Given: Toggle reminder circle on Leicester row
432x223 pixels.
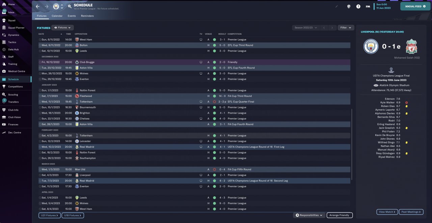Looking at the screenshot, I should point(40,141).
